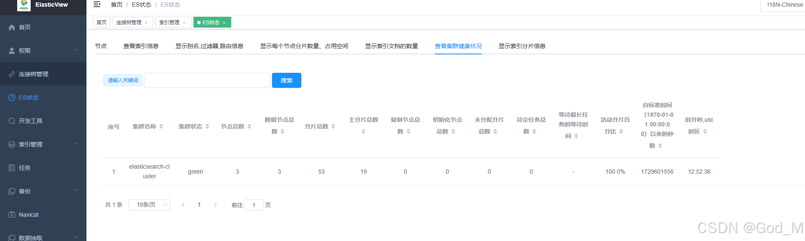The width and height of the screenshot is (805, 241).
Task: Click the 1729601556 epoch value cell
Action: 657,172
